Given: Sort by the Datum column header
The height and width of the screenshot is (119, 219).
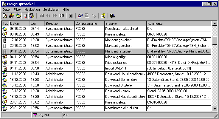Looking at the screenshot, I should (x=20, y=24).
